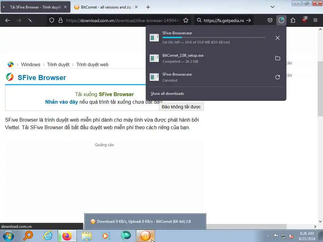
Task: Open the Windows breadcrumb link
Action: click(x=31, y=65)
